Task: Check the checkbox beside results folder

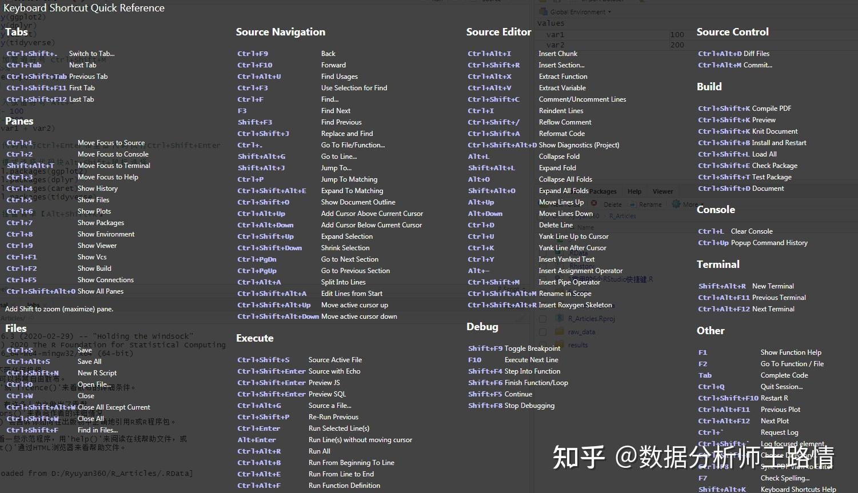Action: point(543,345)
